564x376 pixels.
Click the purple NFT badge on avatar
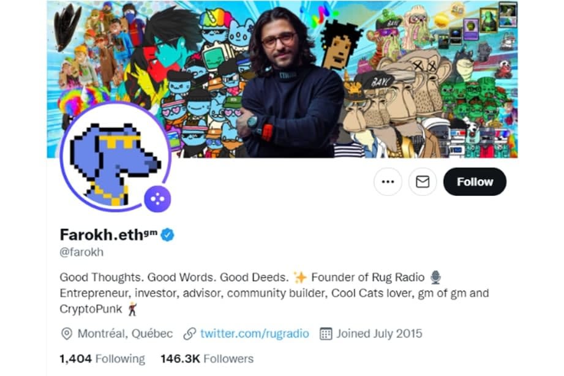pos(157,198)
